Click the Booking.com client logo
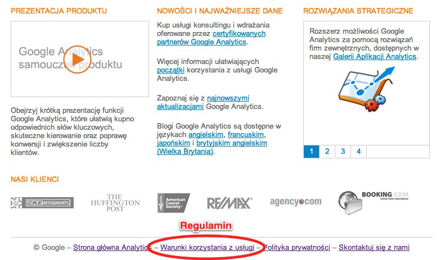The width and height of the screenshot is (440, 260). click(373, 203)
